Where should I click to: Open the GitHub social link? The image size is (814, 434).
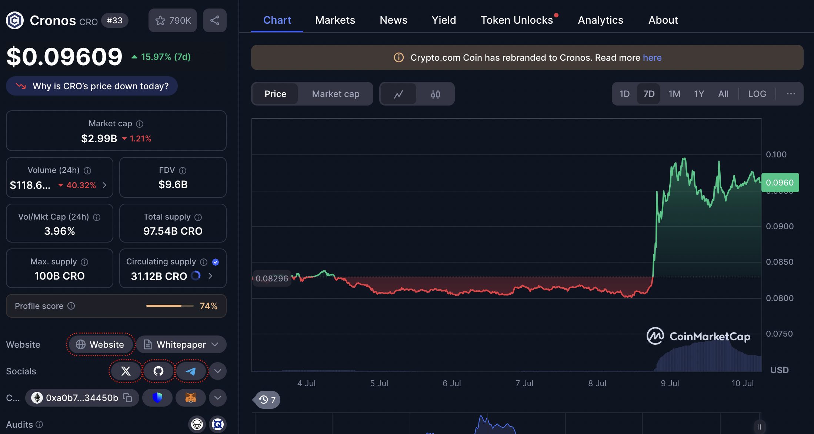pos(159,371)
